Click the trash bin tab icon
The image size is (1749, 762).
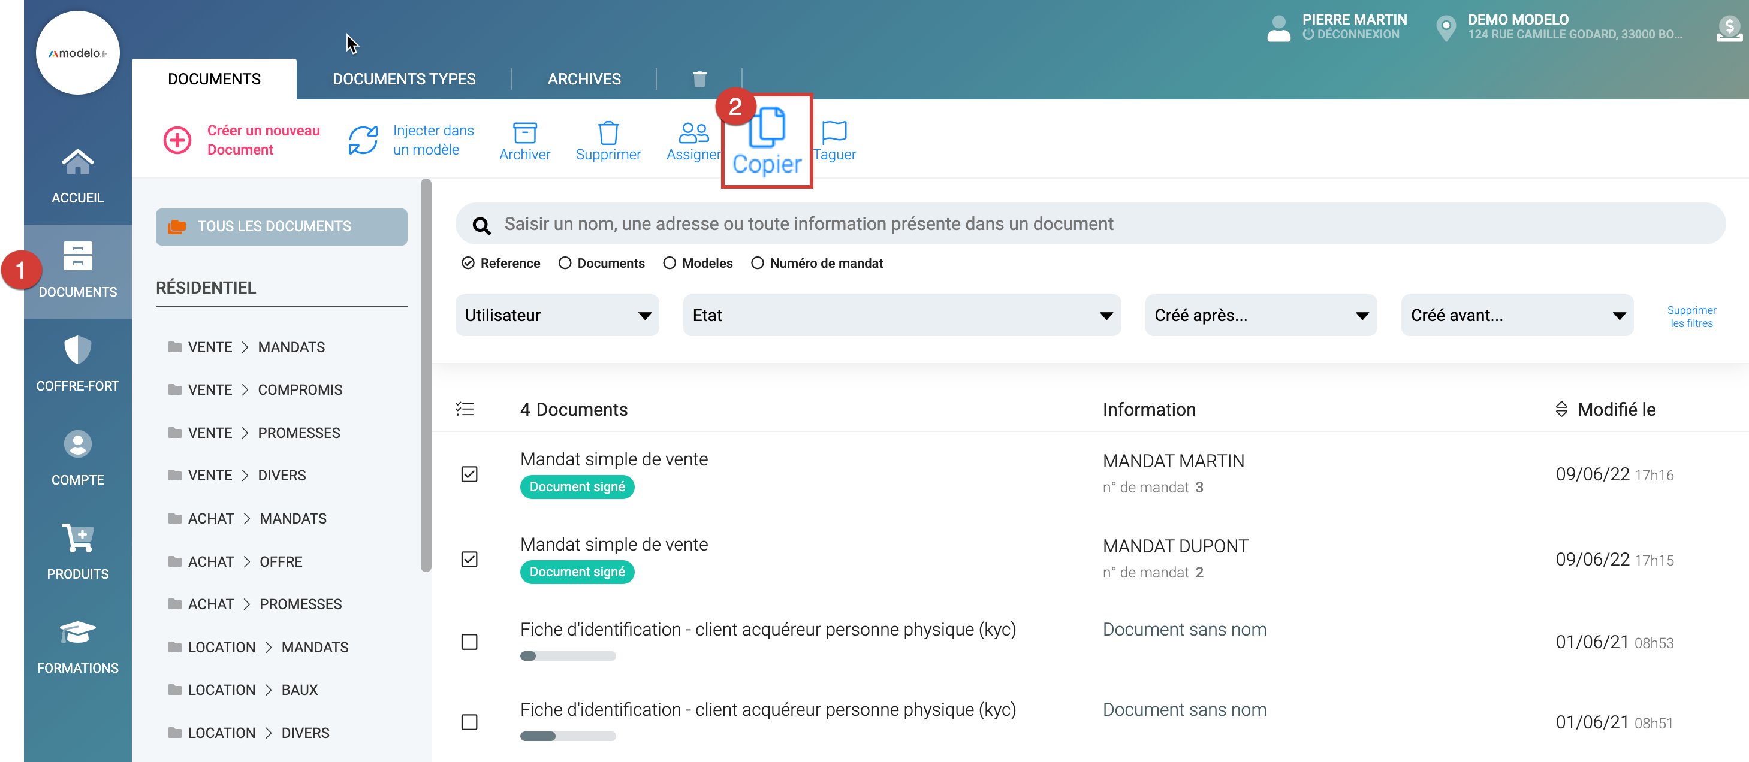click(x=699, y=78)
